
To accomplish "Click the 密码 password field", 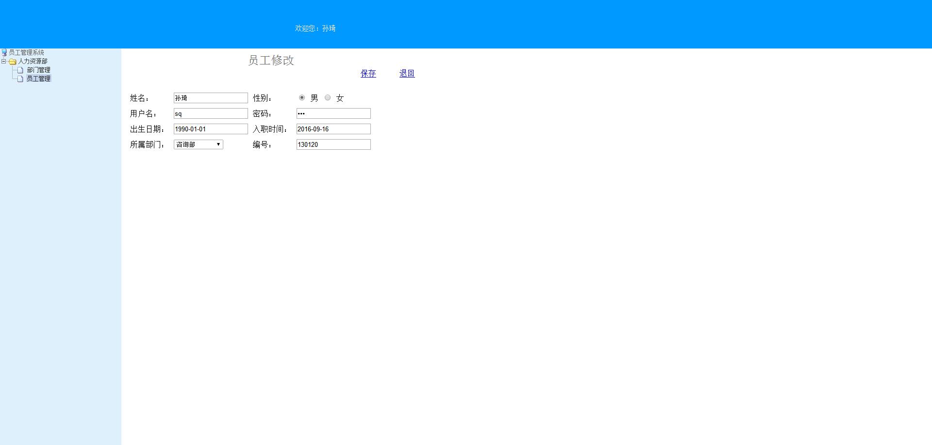I will click(333, 113).
